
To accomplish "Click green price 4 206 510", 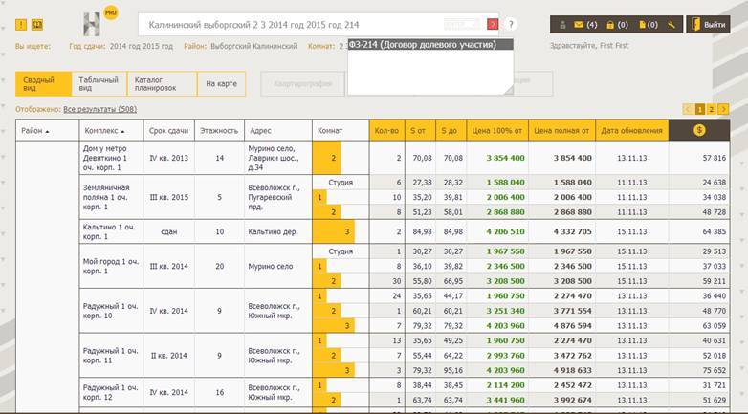I will 505,231.
